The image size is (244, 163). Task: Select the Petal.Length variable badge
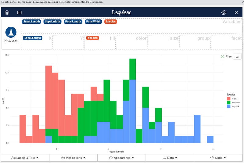click(73, 22)
